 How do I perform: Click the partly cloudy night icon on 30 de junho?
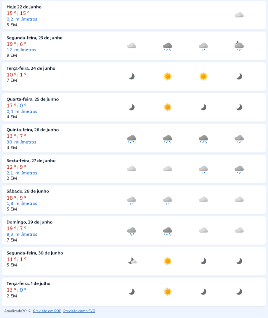(x=132, y=261)
